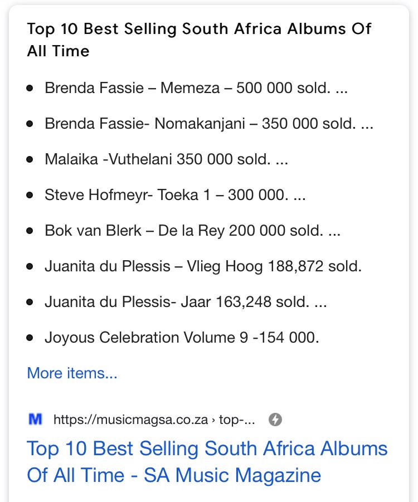
Task: Click the bullet beside the Vuthelani entry
Action: tap(30, 159)
